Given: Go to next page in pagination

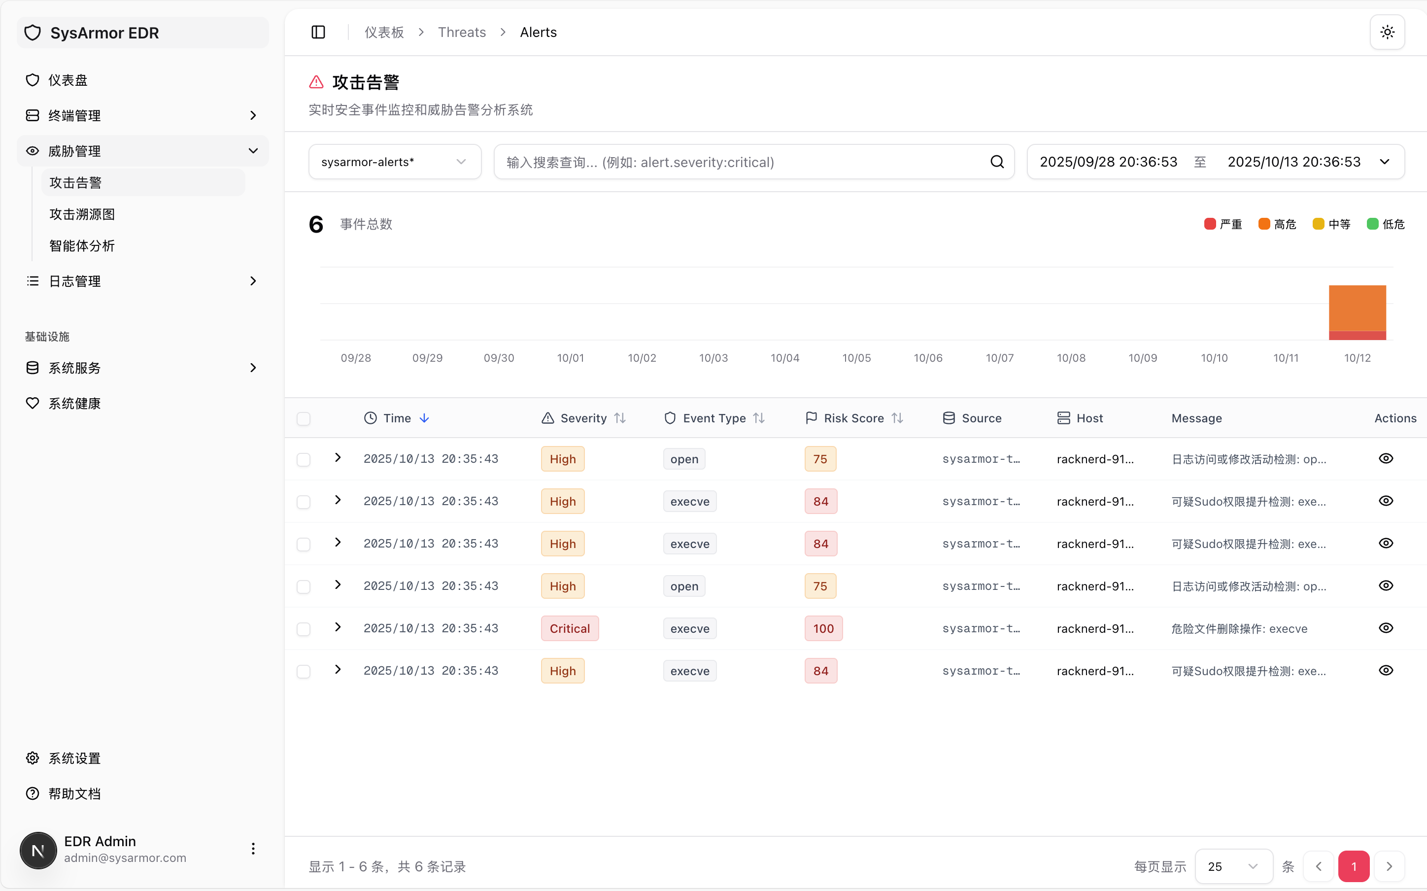Looking at the screenshot, I should point(1389,866).
